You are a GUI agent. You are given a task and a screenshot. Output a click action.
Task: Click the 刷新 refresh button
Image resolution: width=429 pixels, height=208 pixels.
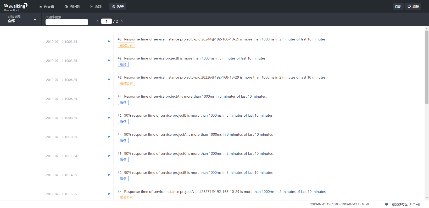(x=413, y=7)
